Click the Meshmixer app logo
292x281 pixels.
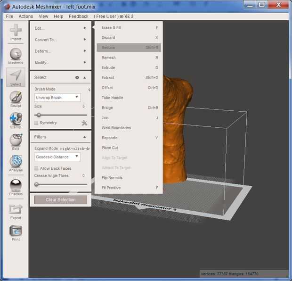point(7,7)
